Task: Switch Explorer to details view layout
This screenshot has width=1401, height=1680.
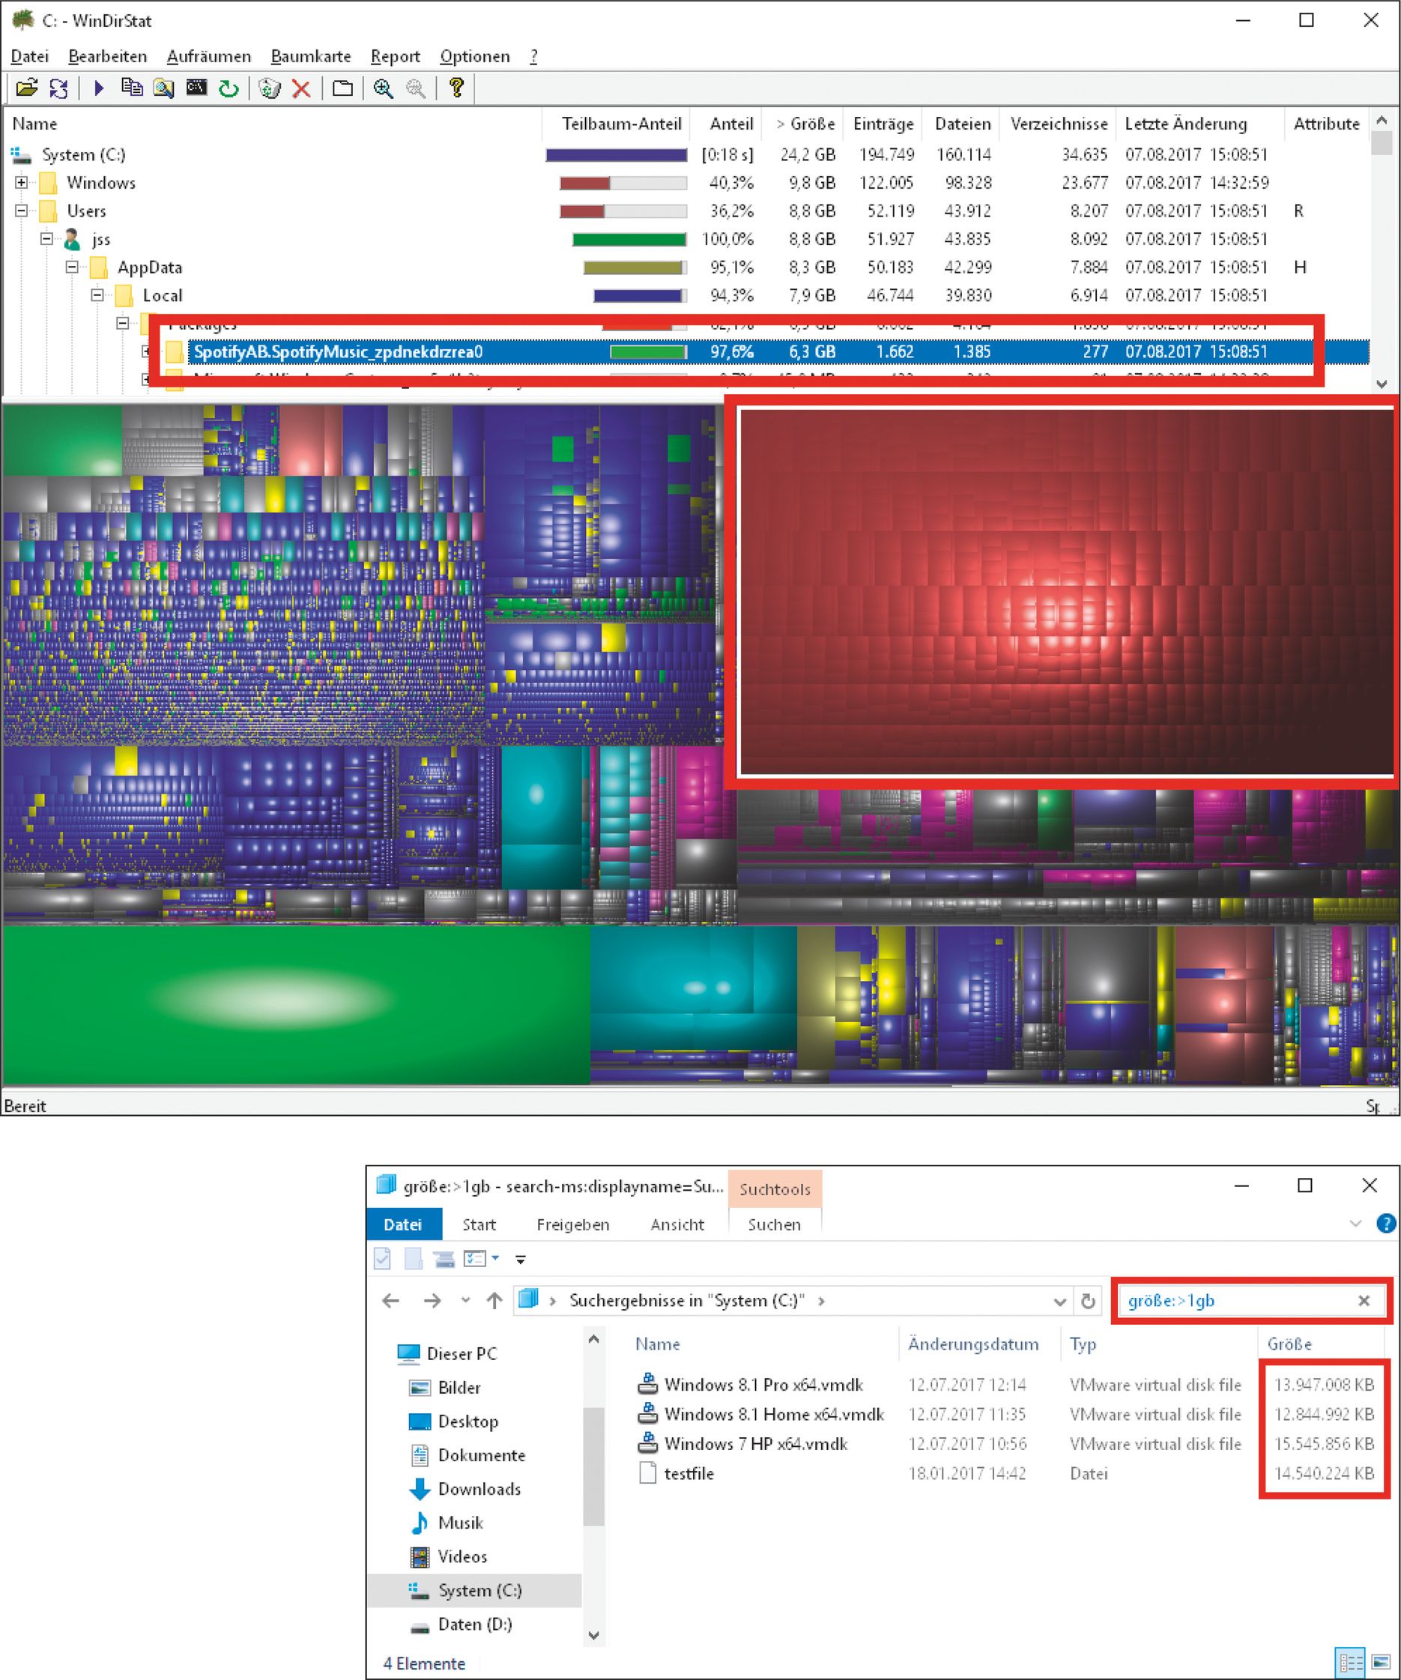Action: point(1350,1663)
